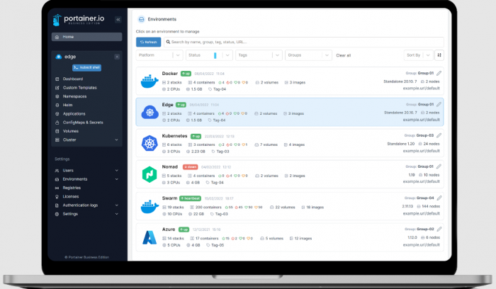The image size is (496, 289).
Task: Open the Azure environment name
Action: click(169, 229)
